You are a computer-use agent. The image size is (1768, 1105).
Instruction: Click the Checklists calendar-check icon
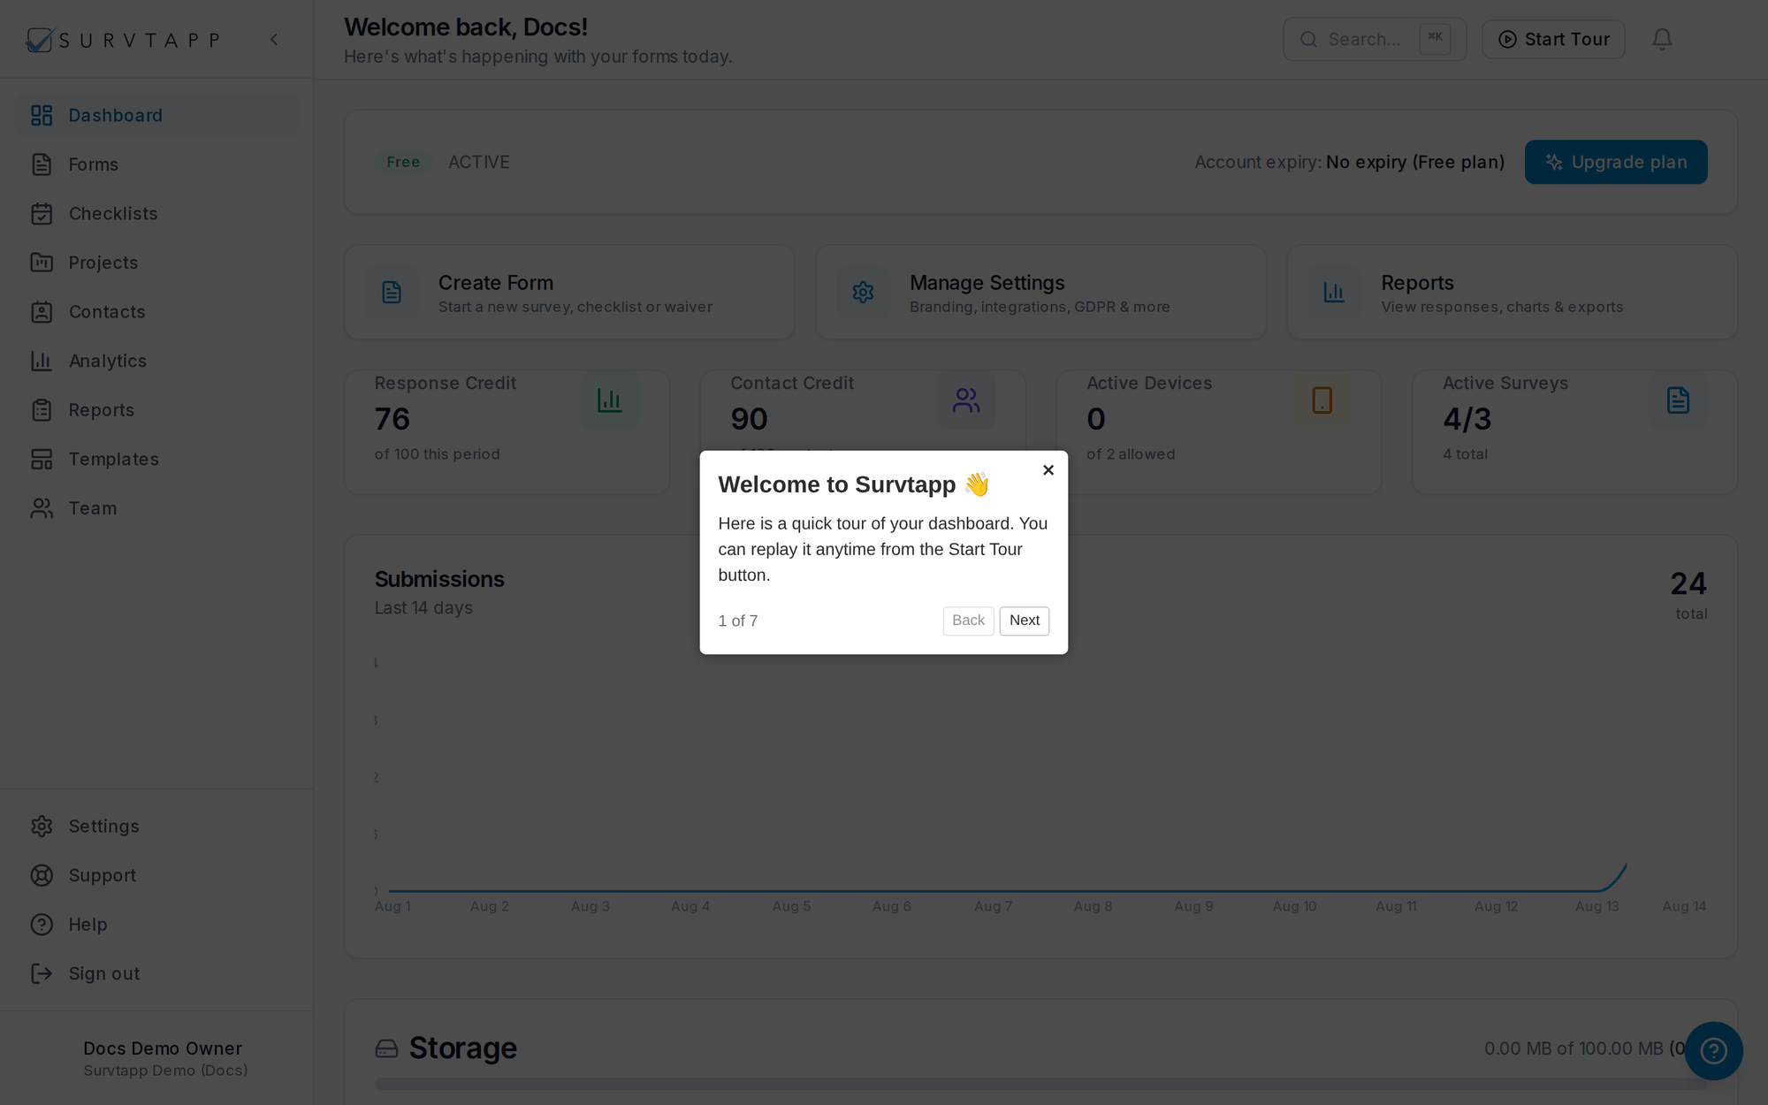coord(42,214)
